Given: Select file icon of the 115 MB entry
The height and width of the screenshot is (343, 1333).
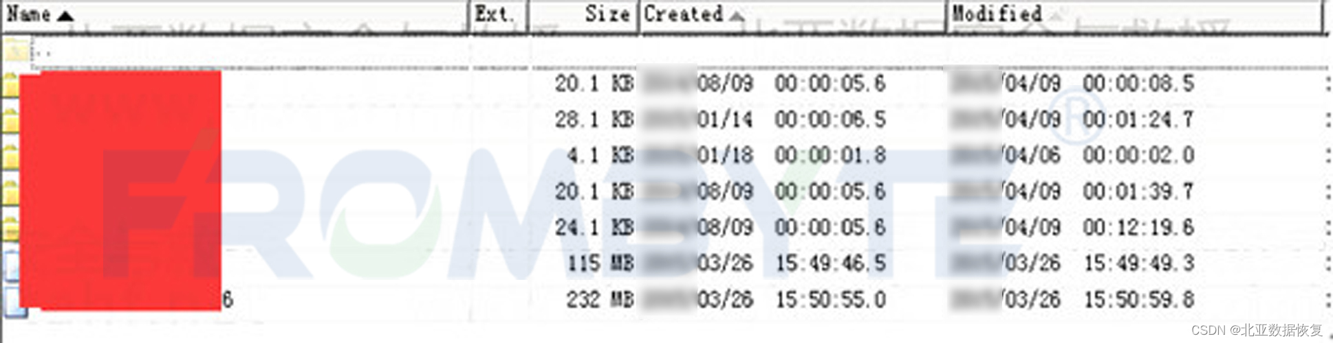Looking at the screenshot, I should click(11, 265).
